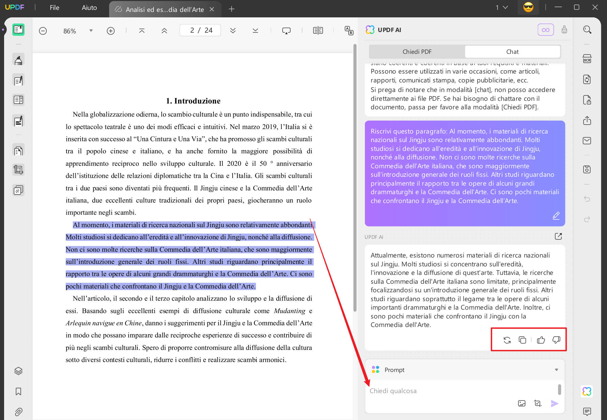This screenshot has height=420, width=607.
Task: Jump to the last page
Action: [255, 31]
